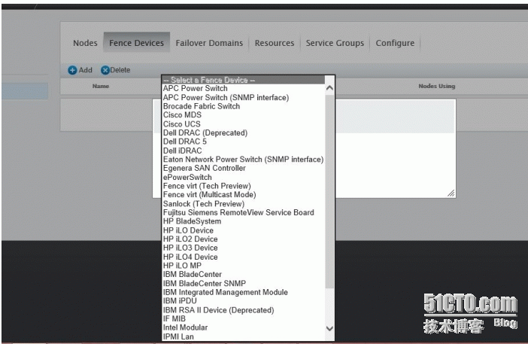The image size is (528, 344).
Task: Select Fence virt (Multicast Mode)
Action: click(244, 195)
